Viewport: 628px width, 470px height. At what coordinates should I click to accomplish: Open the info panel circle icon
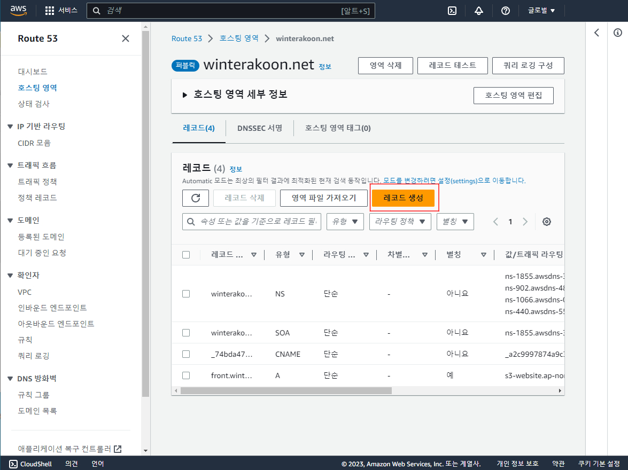coord(618,33)
